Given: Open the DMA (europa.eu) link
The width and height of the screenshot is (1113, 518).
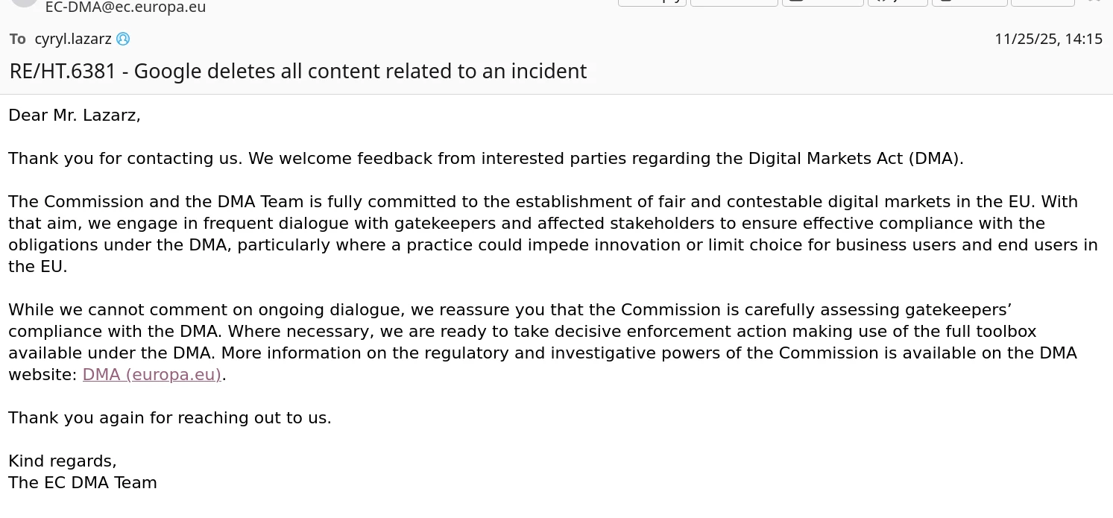Looking at the screenshot, I should [x=152, y=375].
